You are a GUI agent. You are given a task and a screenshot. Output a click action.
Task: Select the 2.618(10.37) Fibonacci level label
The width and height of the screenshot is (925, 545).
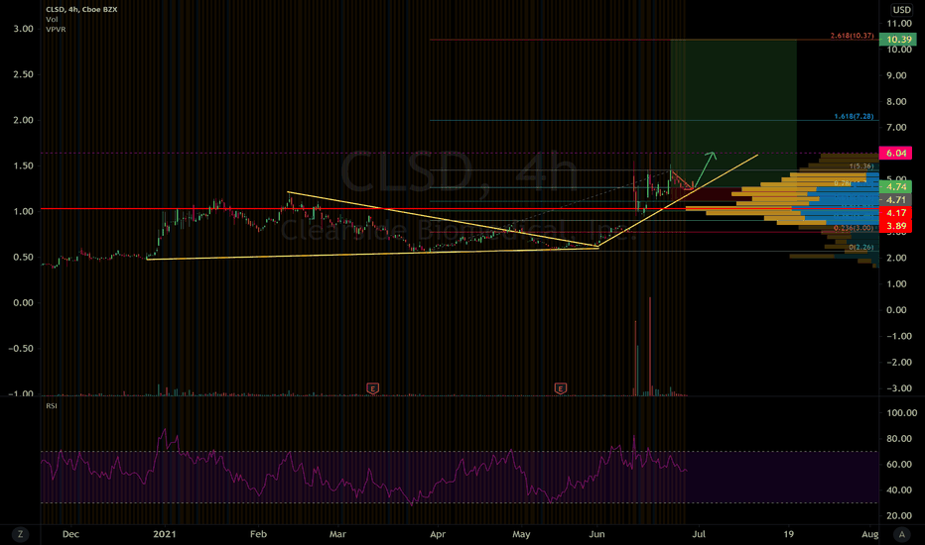852,36
